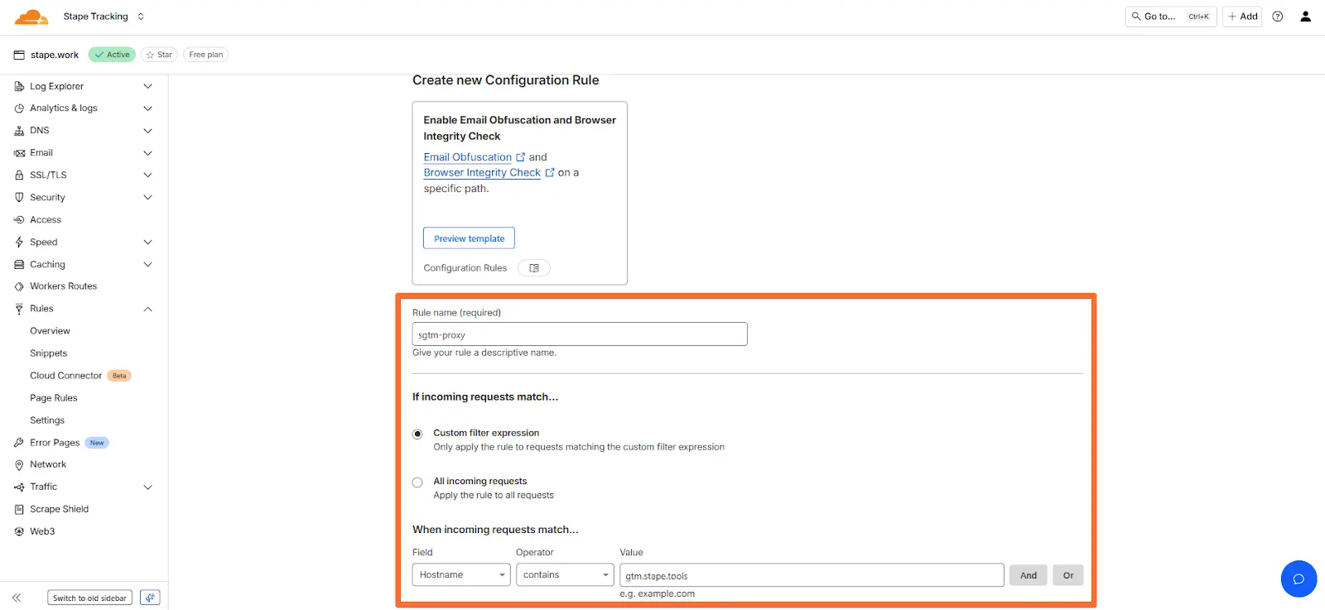Image resolution: width=1325 pixels, height=610 pixels.
Task: Select Custom filter expression radio button
Action: [417, 434]
